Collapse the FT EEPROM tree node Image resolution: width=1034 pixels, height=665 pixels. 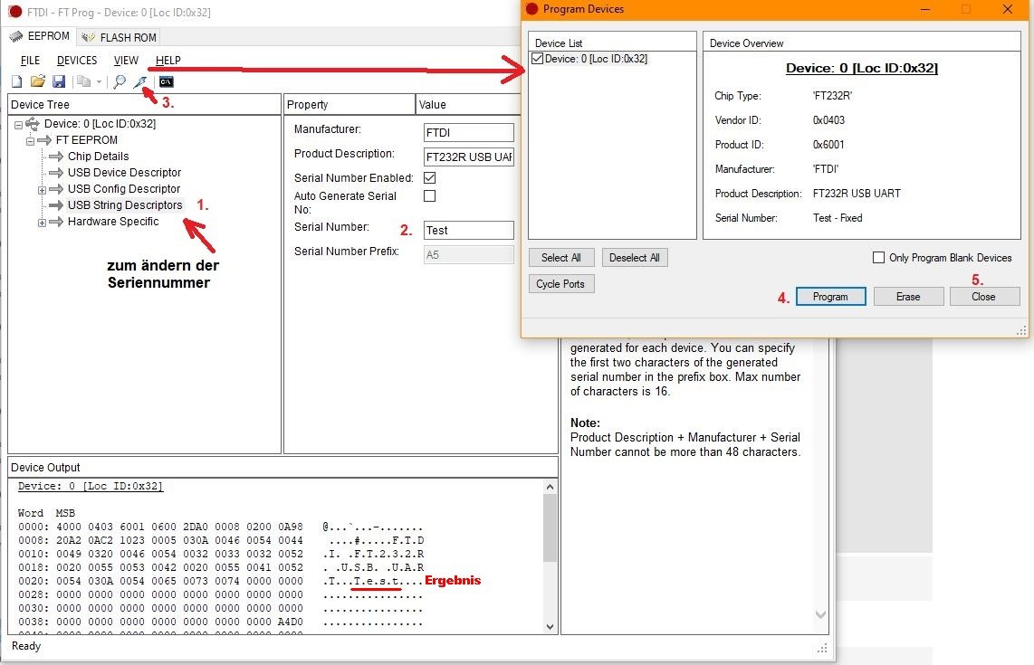click(x=30, y=140)
